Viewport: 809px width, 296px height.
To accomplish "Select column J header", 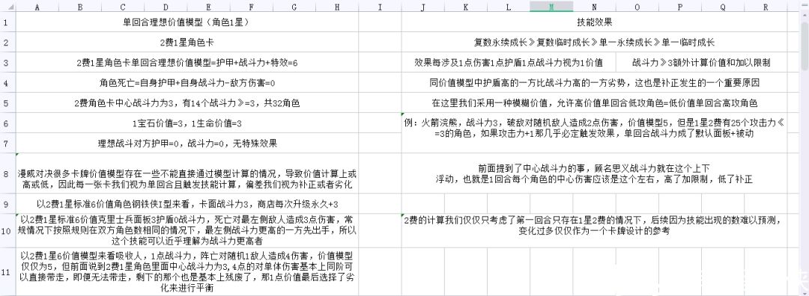I will point(422,7).
